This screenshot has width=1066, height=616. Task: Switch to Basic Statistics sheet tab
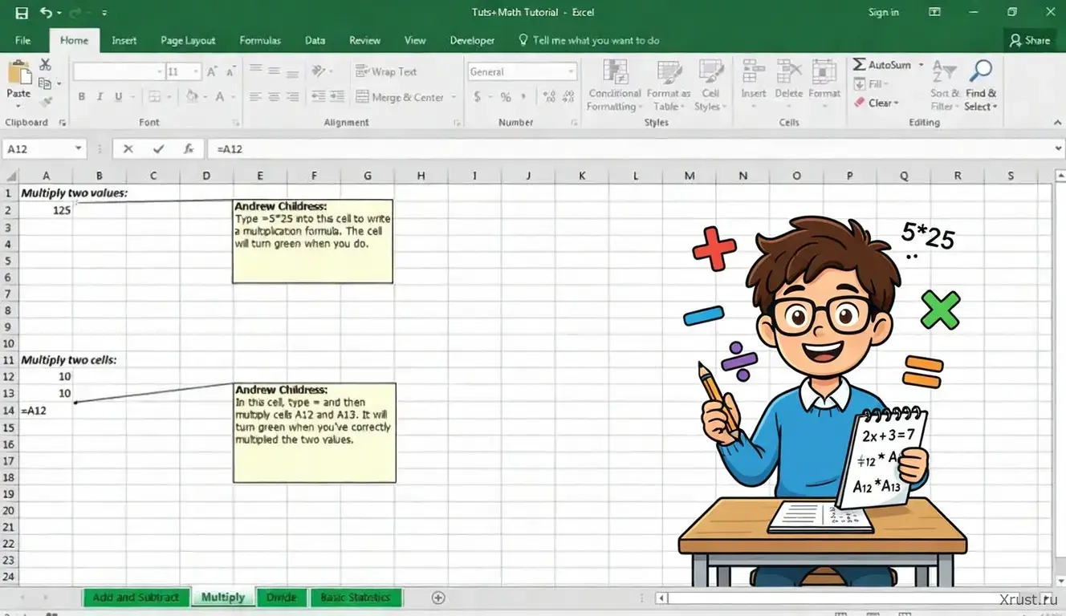pos(355,598)
